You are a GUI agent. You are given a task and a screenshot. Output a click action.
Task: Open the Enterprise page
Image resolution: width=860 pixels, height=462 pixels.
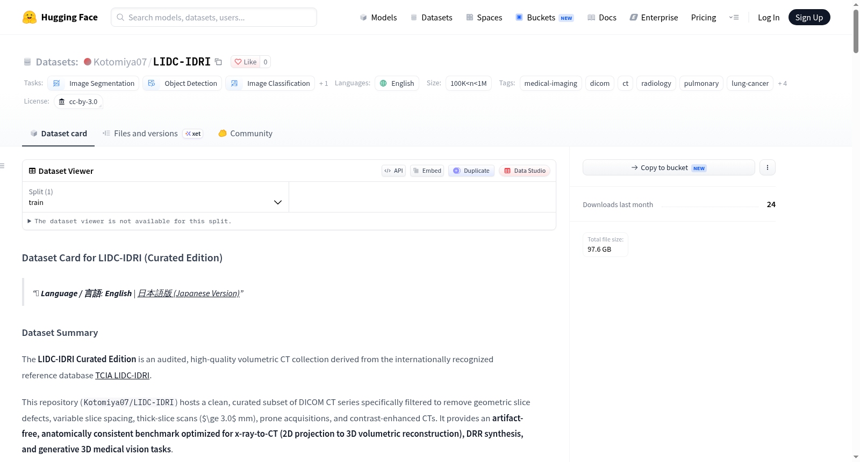[654, 17]
